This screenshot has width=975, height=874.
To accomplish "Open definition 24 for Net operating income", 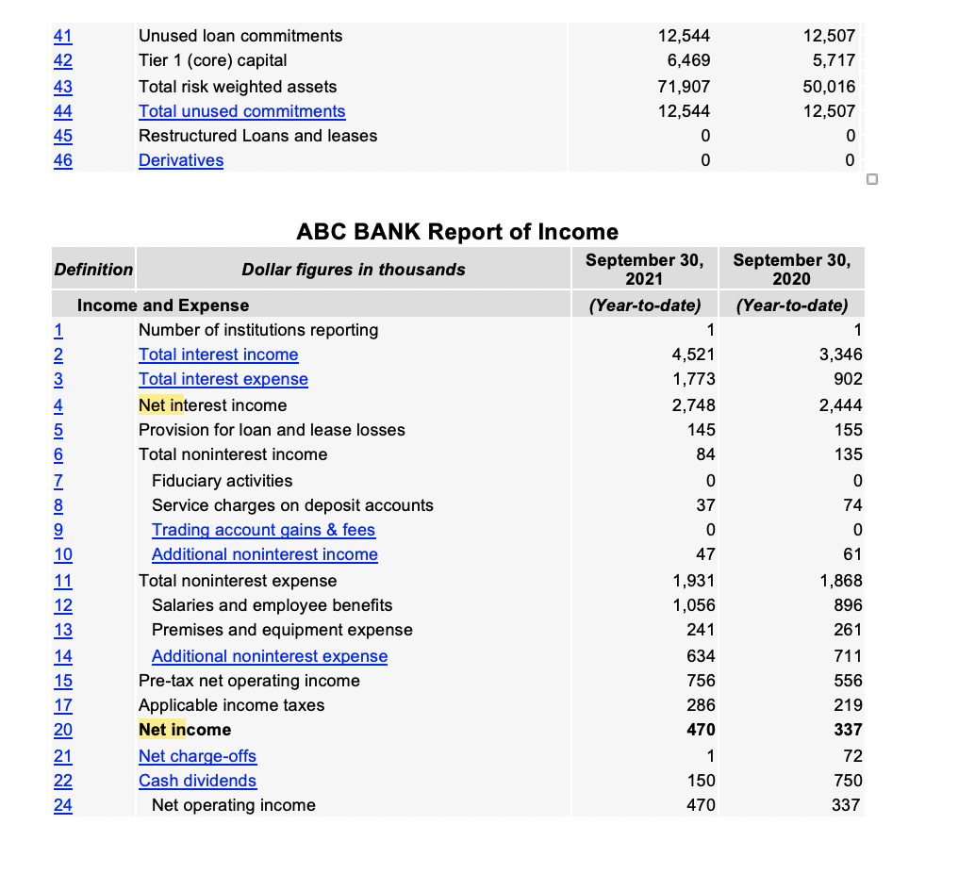I will pos(63,805).
